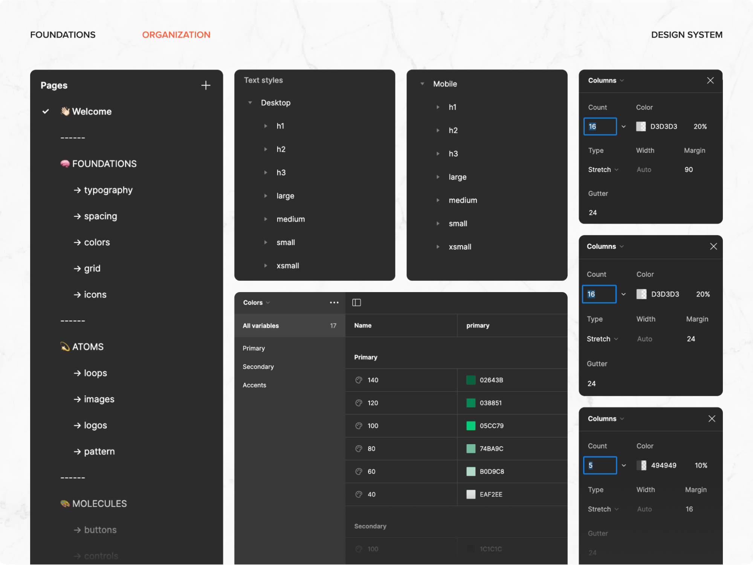Click the count input field showing 5
753x565 pixels.
600,466
